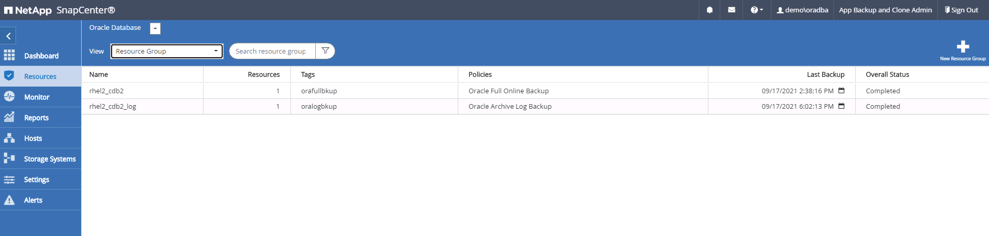
Task: Open calendar icon for rhel2_cdb2_log backup
Action: click(841, 106)
